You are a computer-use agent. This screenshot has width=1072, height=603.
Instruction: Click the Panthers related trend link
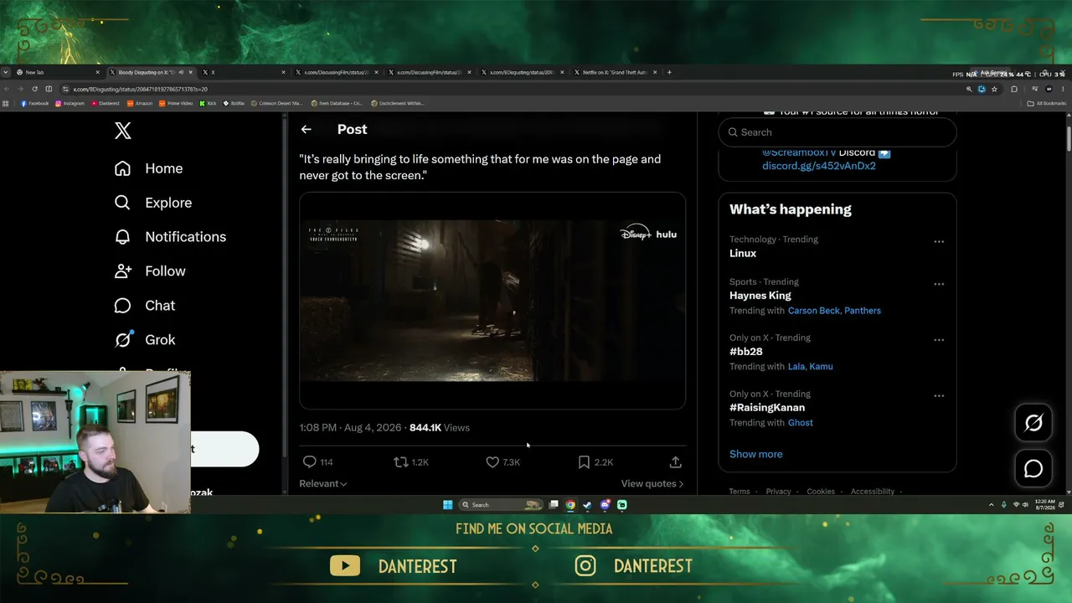coord(863,311)
